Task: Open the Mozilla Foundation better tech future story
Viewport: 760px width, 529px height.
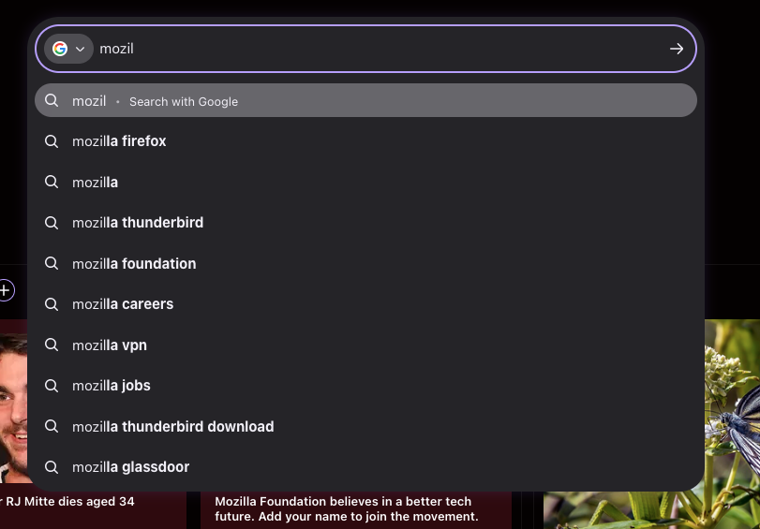Action: 347,508
